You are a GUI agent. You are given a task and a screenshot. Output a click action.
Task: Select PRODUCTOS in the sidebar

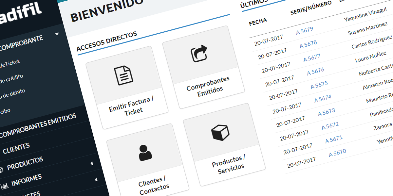(x=25, y=163)
